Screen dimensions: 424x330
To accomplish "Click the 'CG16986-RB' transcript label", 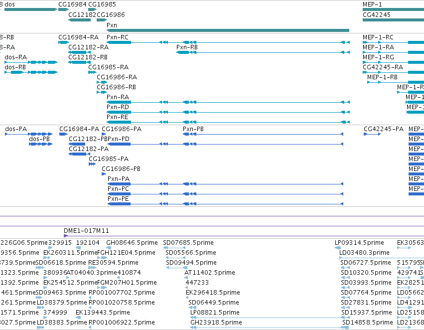I will [116, 87].
